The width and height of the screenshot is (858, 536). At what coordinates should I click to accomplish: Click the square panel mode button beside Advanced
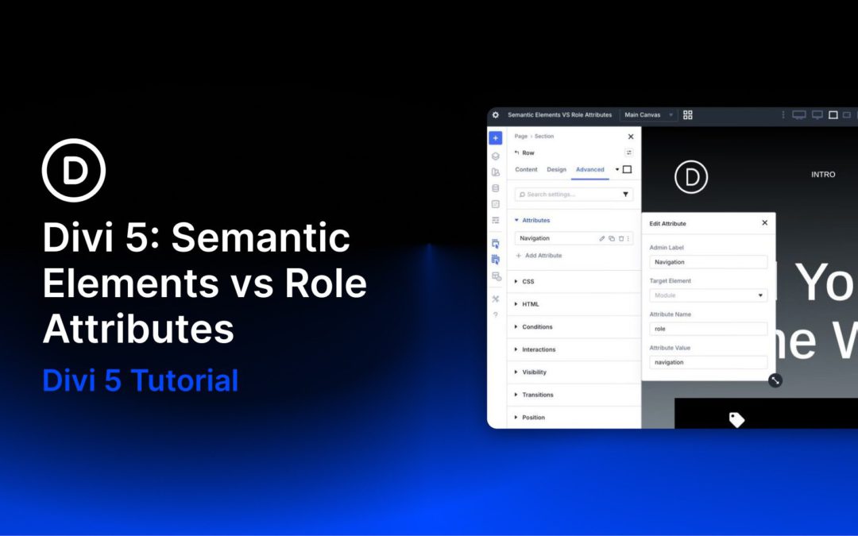627,170
